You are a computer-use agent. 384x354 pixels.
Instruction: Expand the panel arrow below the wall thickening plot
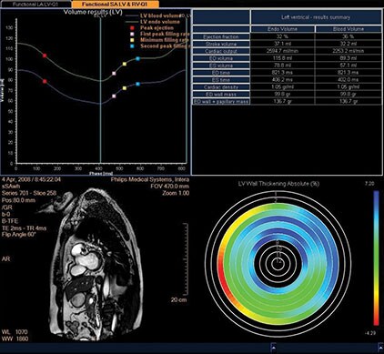point(273,347)
